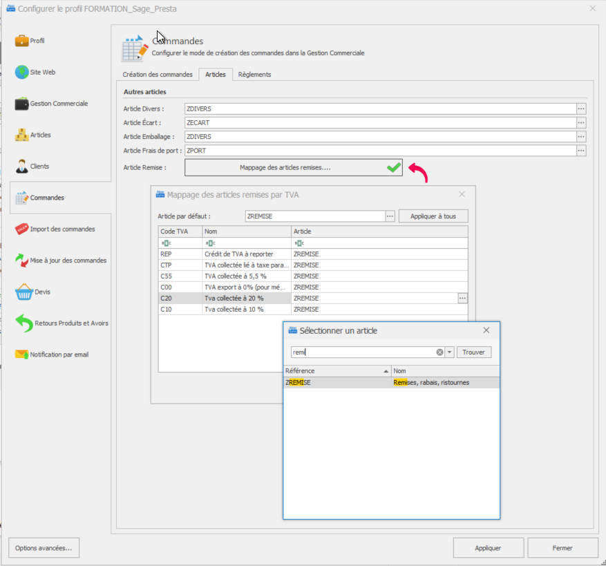Open Gestion Commerciale wallet icon

tap(21, 104)
